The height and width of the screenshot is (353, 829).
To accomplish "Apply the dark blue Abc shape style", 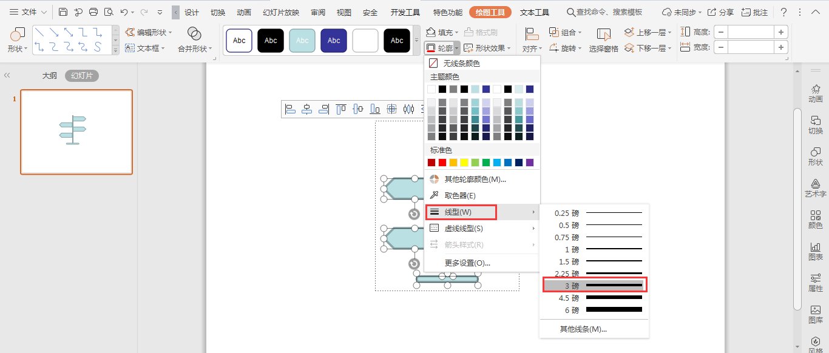I will coord(334,41).
